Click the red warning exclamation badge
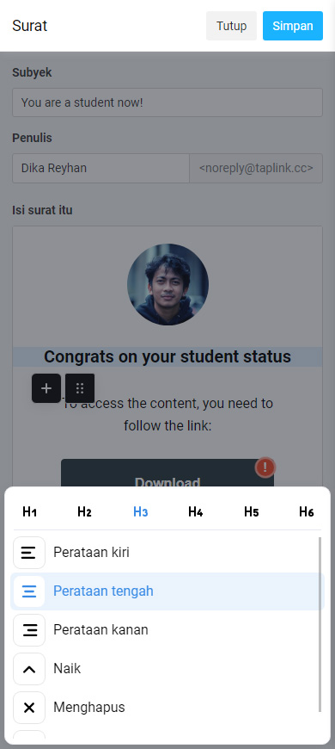 point(265,467)
